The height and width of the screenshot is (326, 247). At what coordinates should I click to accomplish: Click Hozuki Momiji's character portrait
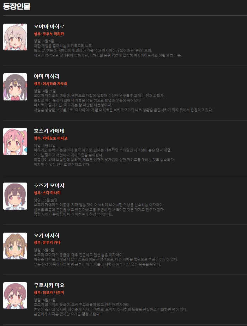(x=15, y=196)
